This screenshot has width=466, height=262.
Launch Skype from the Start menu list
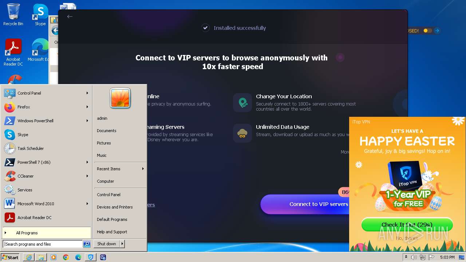pyautogui.click(x=47, y=135)
